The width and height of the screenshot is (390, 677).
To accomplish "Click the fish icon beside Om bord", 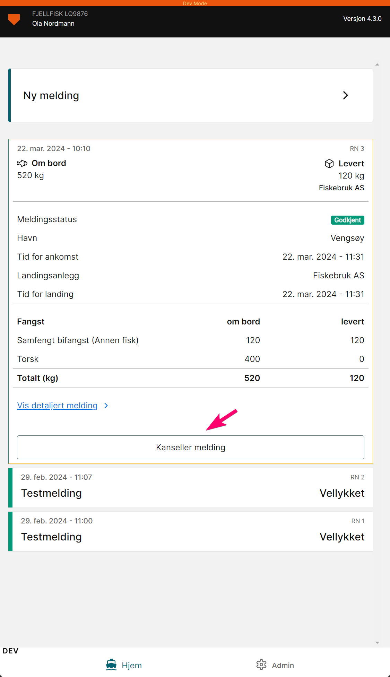I will 22,163.
